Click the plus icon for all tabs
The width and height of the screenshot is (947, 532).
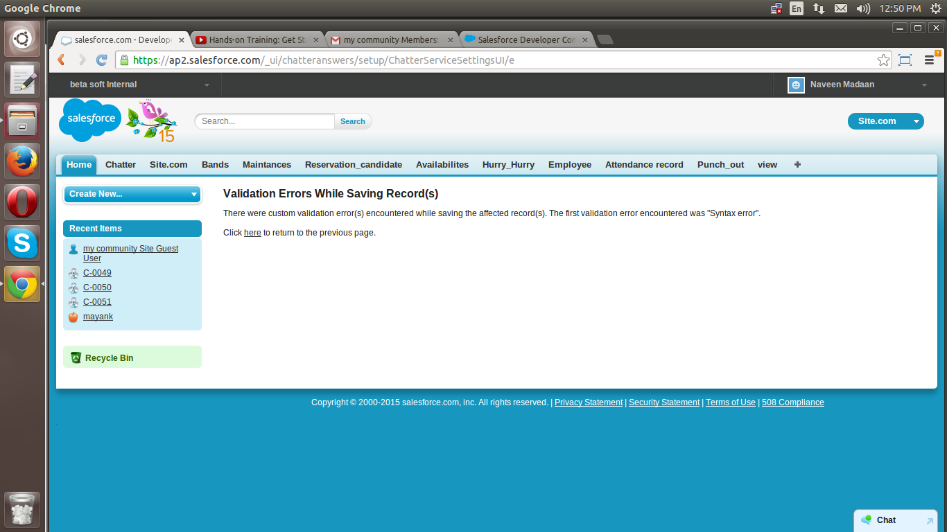coord(797,164)
